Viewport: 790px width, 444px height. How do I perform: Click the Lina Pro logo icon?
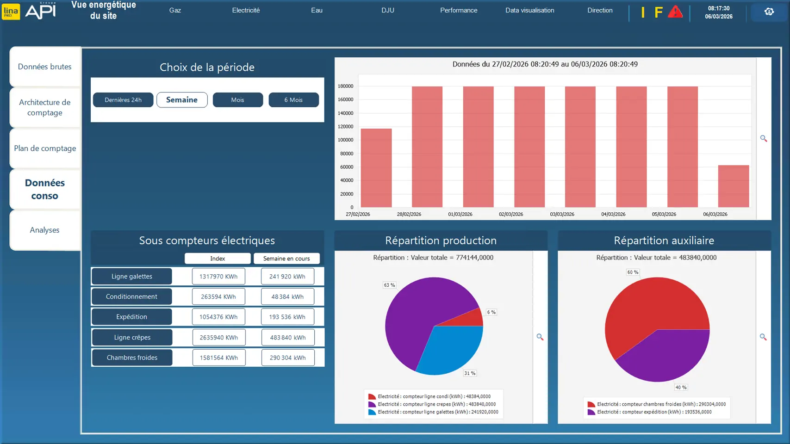tap(11, 12)
